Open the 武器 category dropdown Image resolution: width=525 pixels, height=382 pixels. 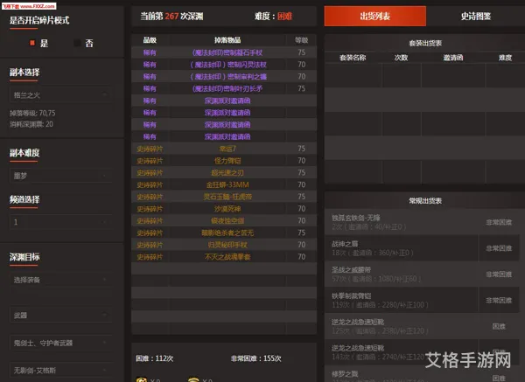pyautogui.click(x=60, y=315)
